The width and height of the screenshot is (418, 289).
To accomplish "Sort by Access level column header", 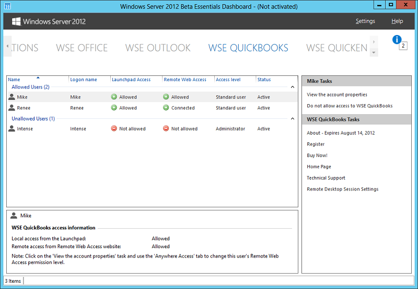I will (x=228, y=80).
